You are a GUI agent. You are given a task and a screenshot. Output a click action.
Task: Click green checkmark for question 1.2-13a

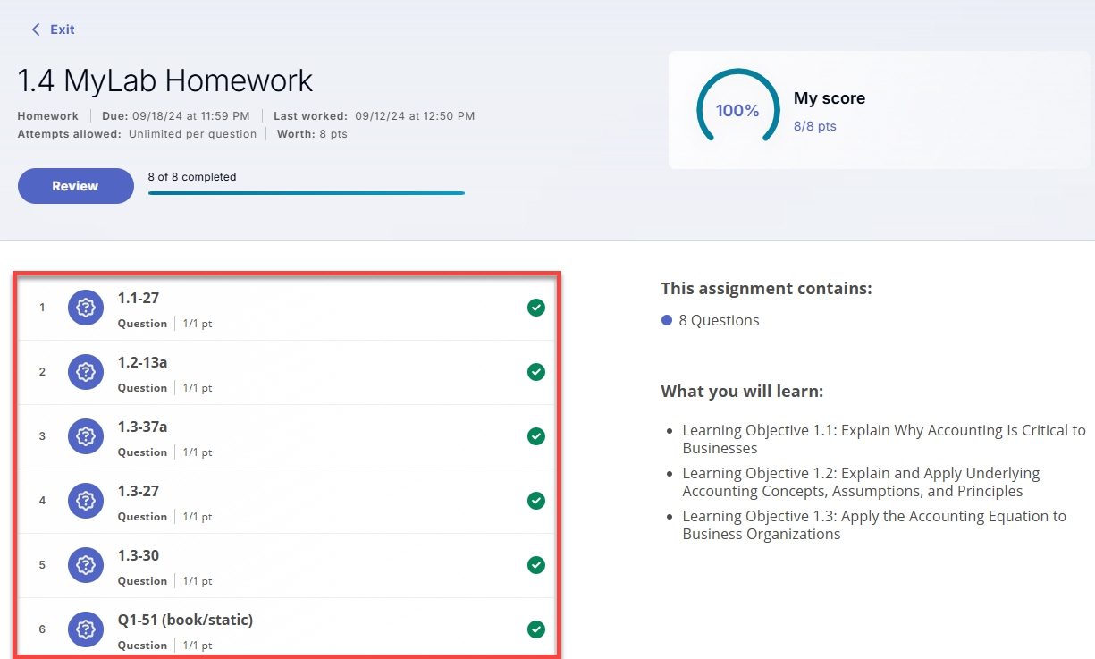tap(536, 372)
